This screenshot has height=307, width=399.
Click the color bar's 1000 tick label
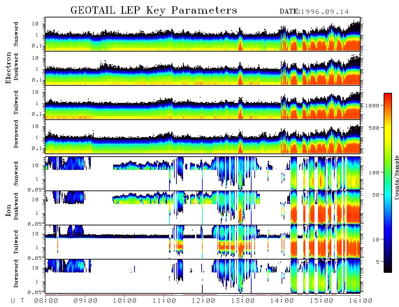coord(372,105)
